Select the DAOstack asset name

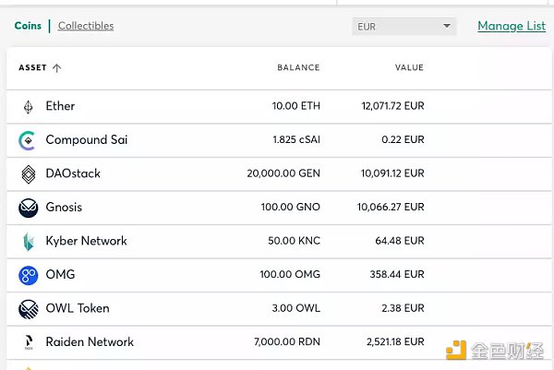73,173
